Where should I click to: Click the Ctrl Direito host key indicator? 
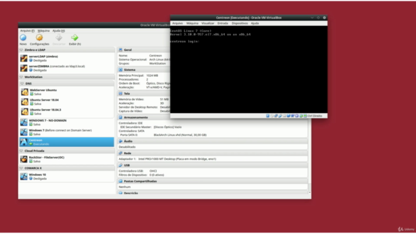click(315, 116)
